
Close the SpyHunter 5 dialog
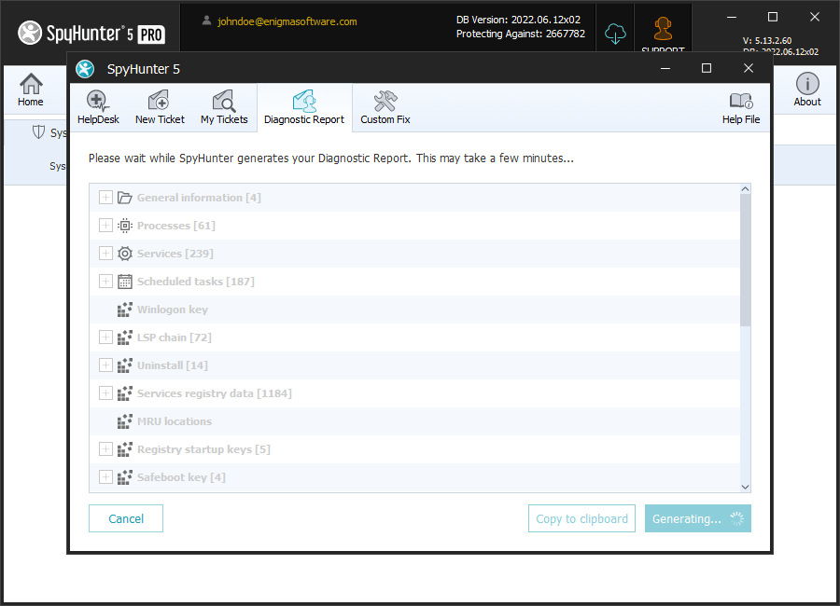click(x=749, y=68)
